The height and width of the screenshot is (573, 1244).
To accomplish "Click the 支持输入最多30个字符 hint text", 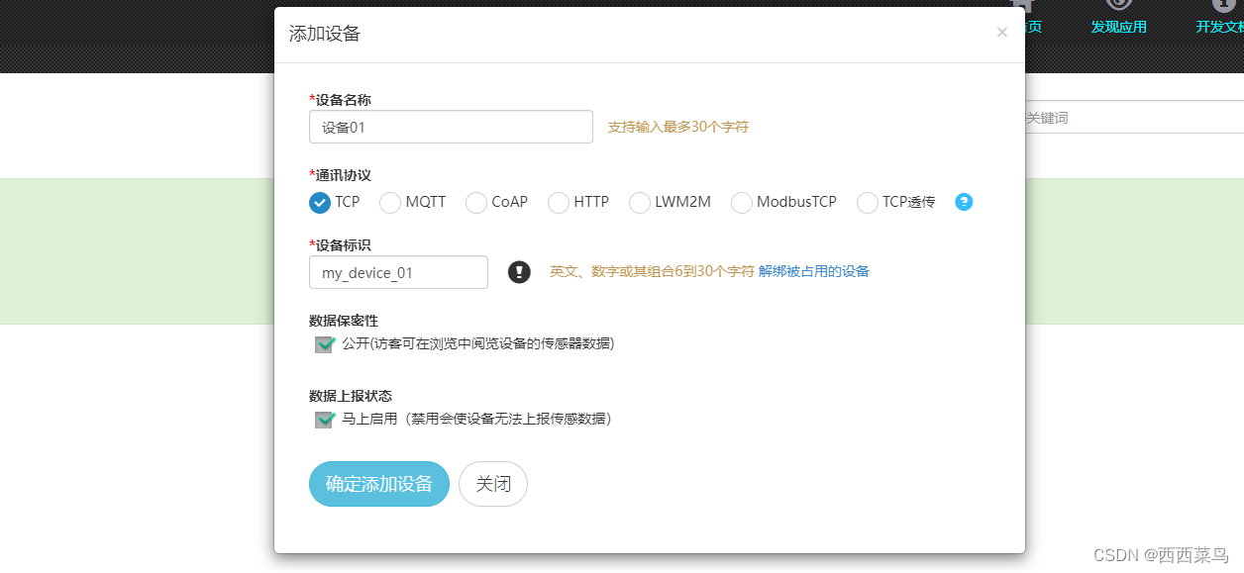I will 678,127.
